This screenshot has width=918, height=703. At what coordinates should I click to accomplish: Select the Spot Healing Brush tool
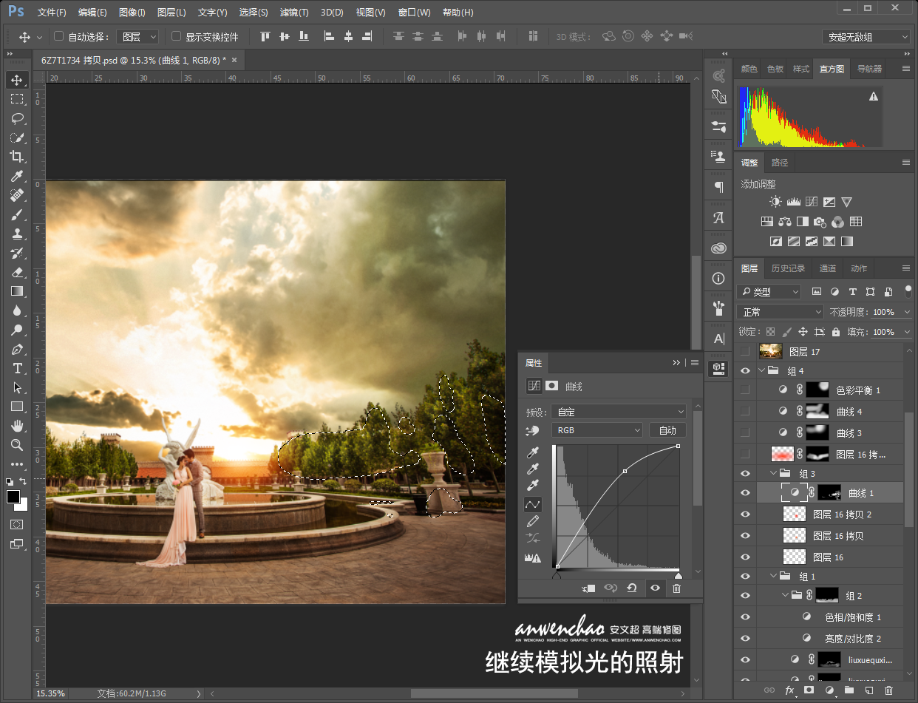[x=17, y=195]
